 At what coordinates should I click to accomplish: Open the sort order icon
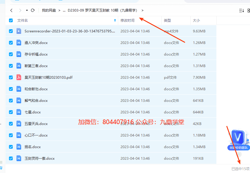[241, 10]
